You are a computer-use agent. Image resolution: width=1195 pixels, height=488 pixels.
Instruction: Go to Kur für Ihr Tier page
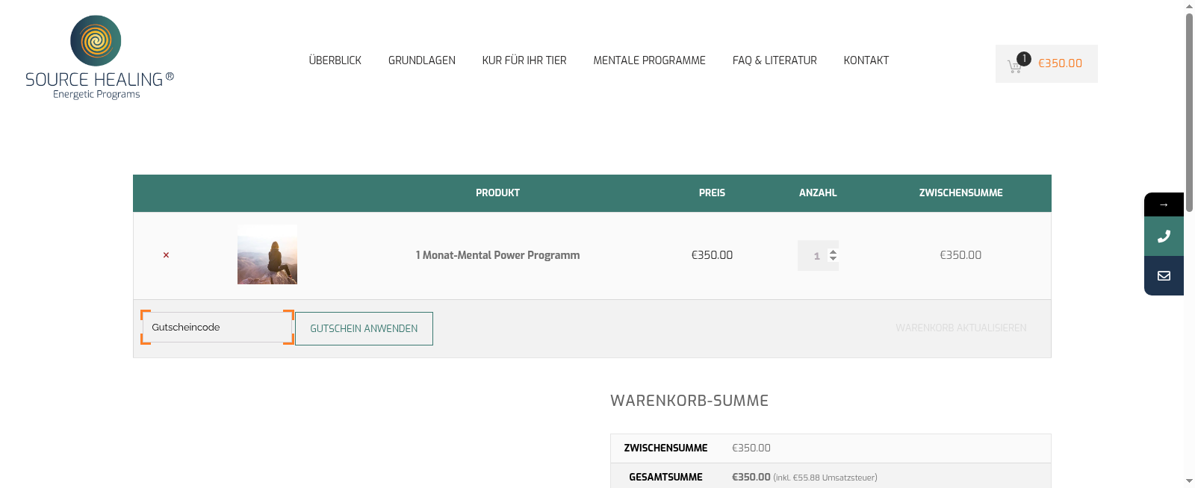524,60
